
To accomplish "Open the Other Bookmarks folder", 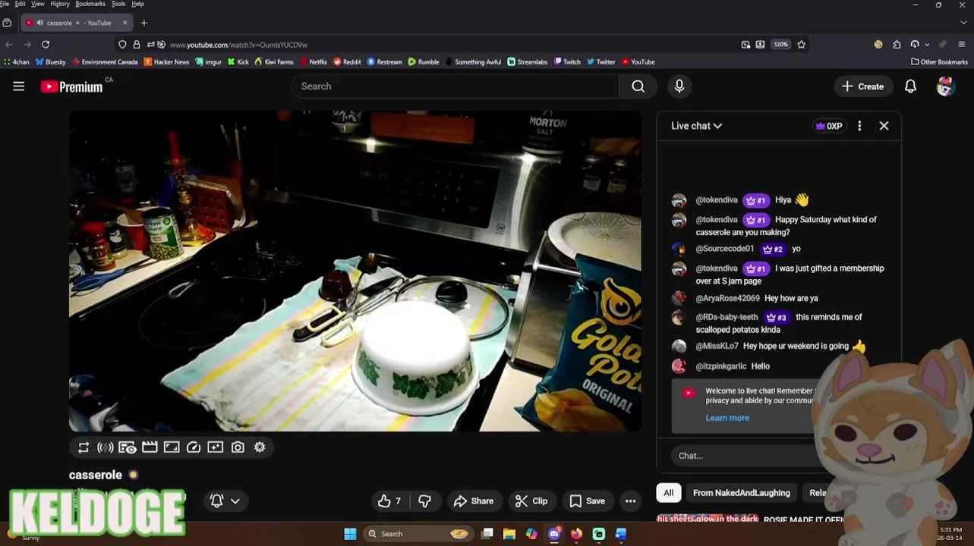I will pyautogui.click(x=940, y=62).
